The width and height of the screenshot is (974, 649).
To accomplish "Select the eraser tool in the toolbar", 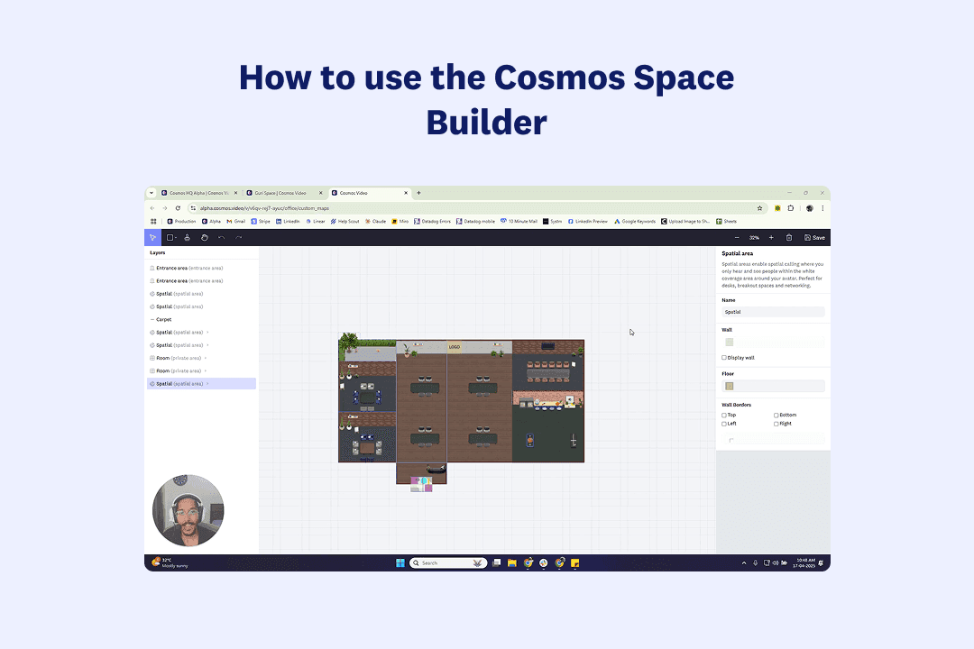I will tap(204, 237).
